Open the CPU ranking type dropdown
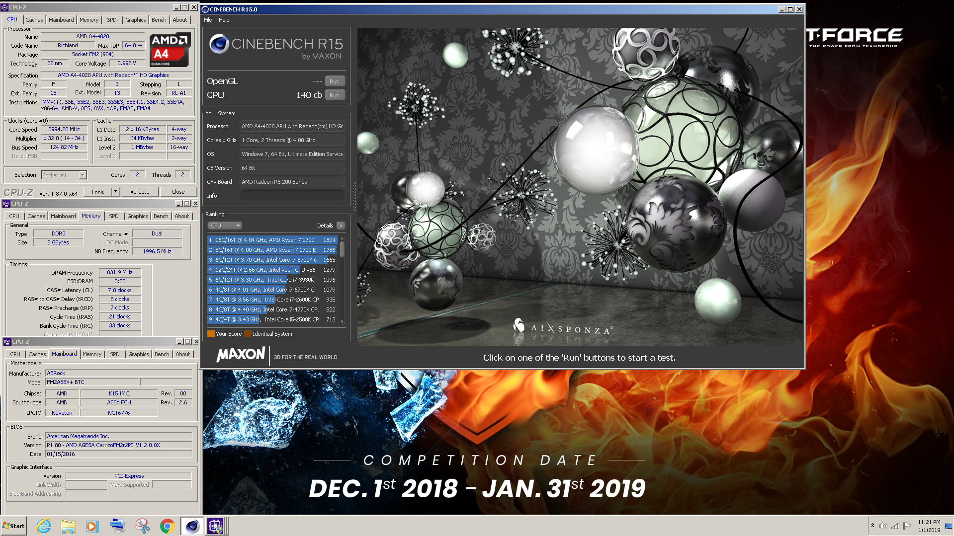The width and height of the screenshot is (954, 536). pyautogui.click(x=225, y=226)
